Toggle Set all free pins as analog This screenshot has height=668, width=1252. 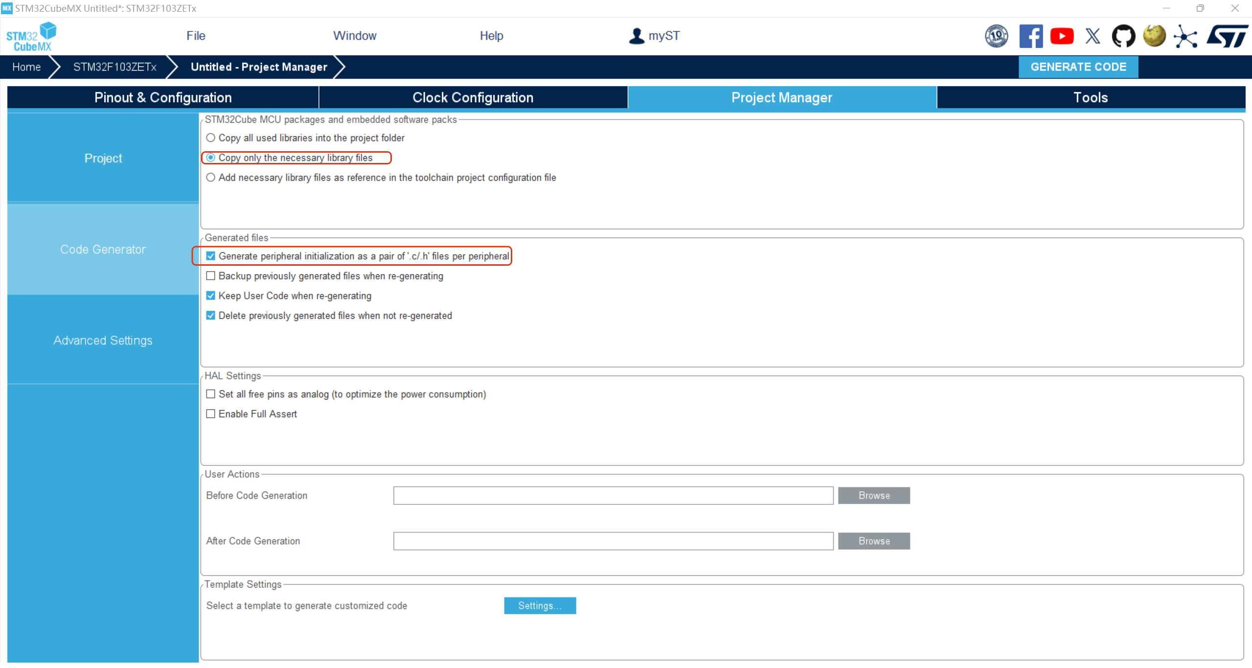coord(211,394)
